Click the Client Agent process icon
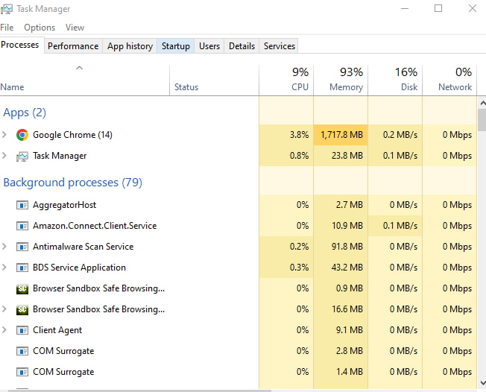The height and width of the screenshot is (392, 486). (22, 330)
